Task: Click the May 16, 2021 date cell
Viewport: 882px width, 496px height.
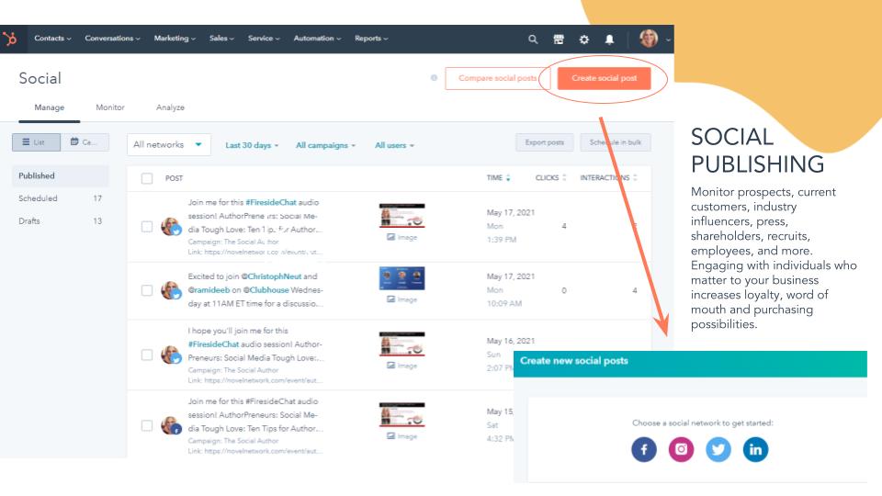Action: tap(510, 341)
